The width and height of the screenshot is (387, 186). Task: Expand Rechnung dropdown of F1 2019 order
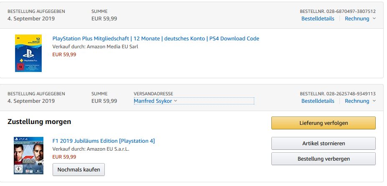360,101
